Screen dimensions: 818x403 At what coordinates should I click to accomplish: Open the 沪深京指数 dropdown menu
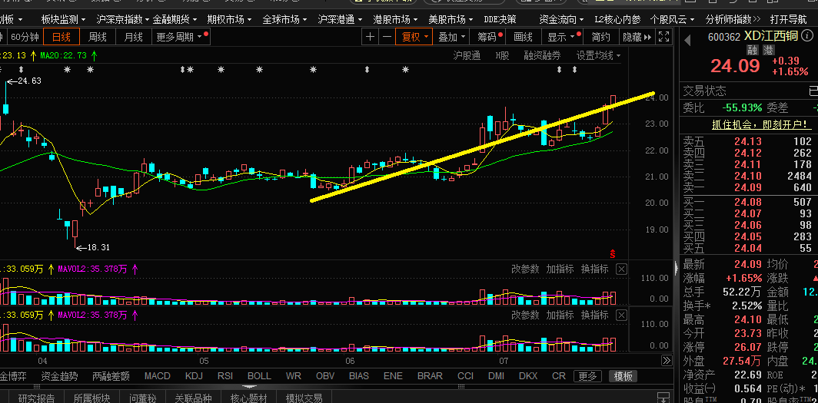click(x=123, y=19)
